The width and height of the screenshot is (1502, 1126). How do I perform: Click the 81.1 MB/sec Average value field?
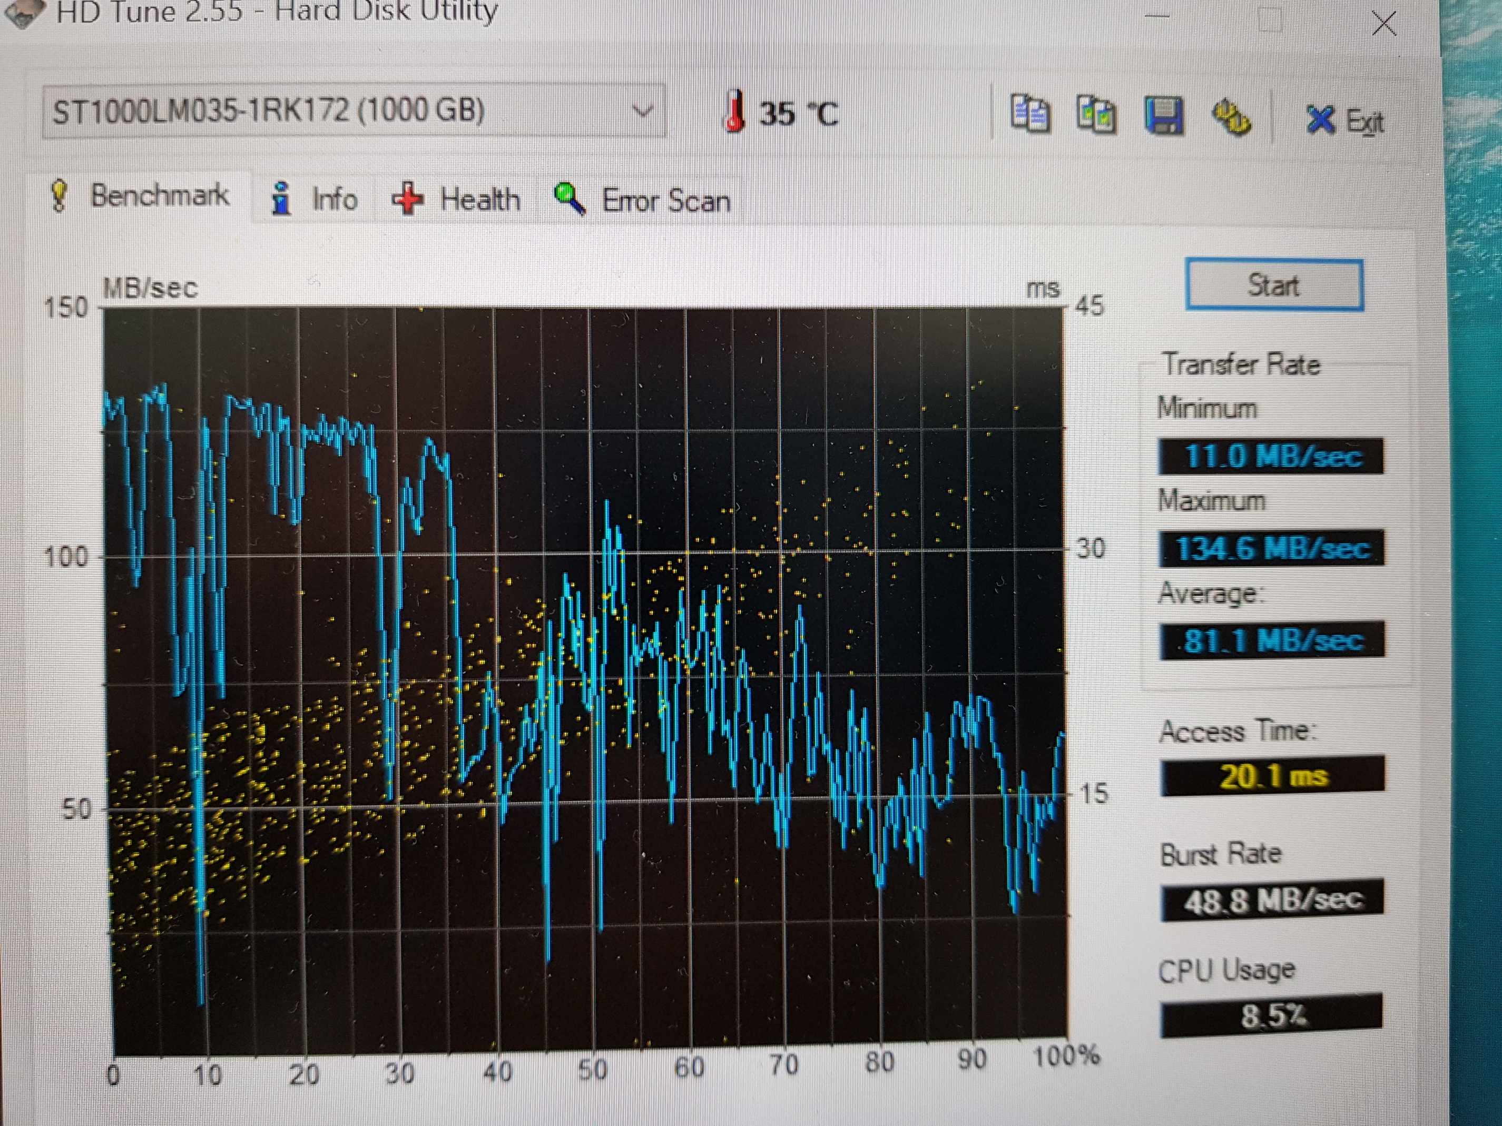[1271, 640]
